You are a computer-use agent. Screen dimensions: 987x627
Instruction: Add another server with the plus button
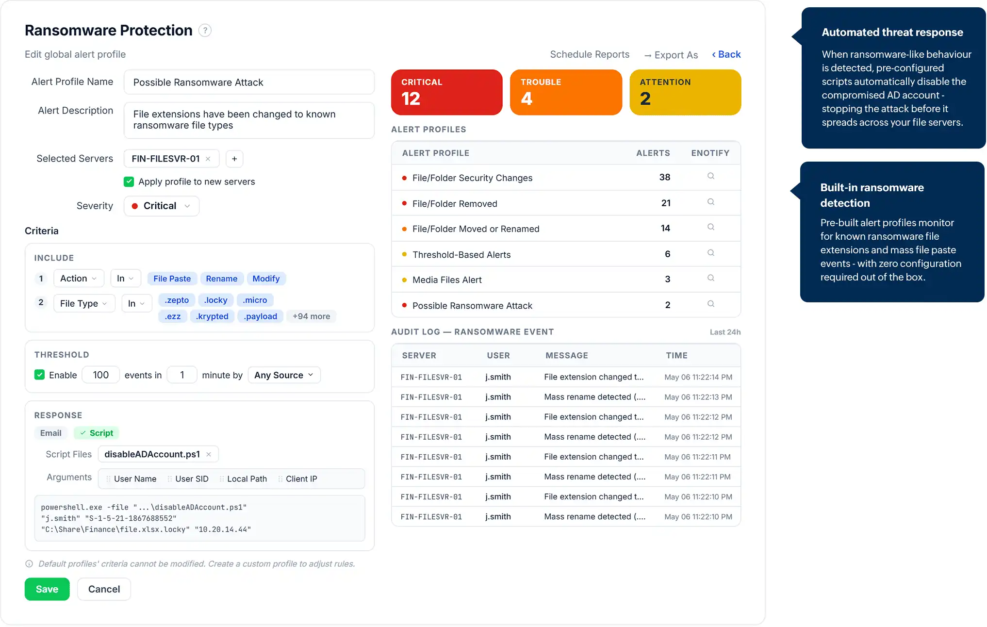click(x=234, y=159)
